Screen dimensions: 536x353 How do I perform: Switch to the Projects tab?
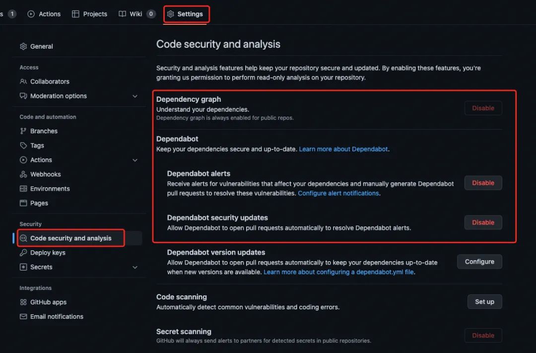(x=90, y=14)
